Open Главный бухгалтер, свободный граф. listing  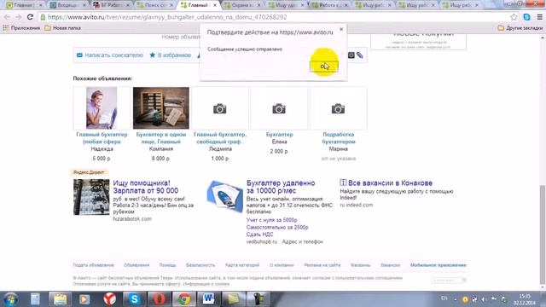220,138
